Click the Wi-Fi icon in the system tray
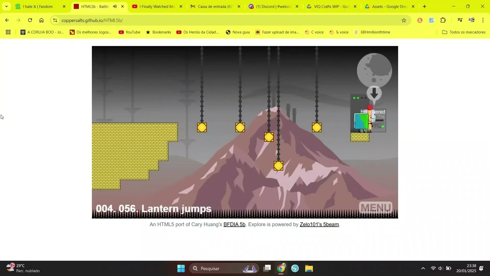 coord(433,268)
